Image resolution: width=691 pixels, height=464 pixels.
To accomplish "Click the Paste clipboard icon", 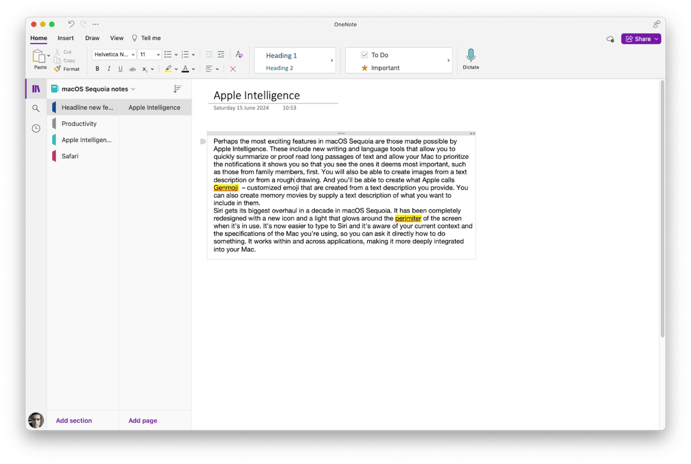I will (39, 56).
